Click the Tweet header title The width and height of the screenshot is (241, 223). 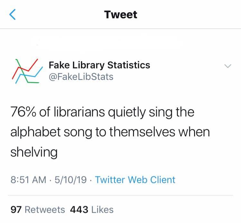click(121, 15)
